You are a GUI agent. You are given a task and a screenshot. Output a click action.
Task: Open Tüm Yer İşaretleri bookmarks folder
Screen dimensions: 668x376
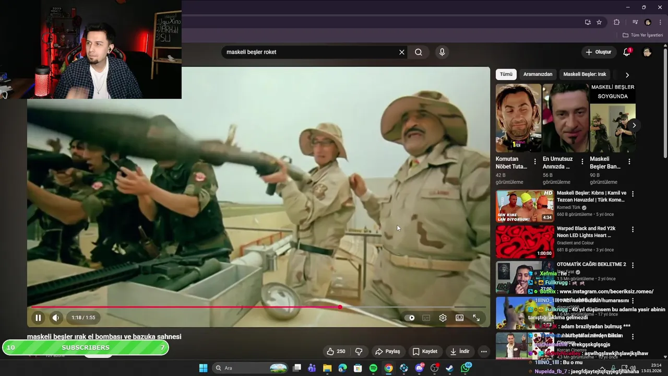(642, 35)
